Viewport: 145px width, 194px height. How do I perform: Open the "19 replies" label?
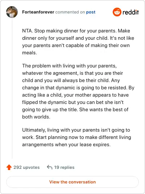click(64, 167)
